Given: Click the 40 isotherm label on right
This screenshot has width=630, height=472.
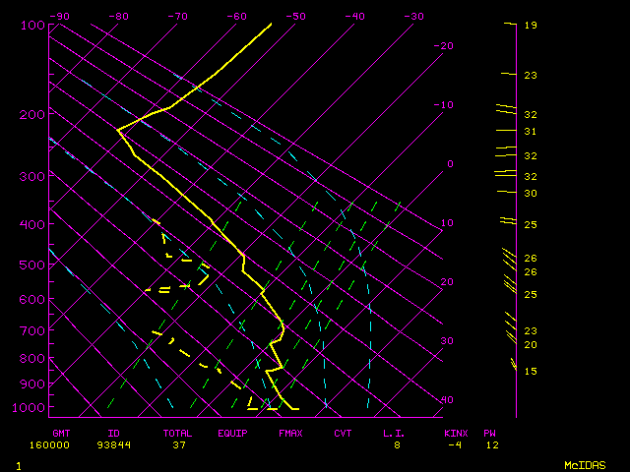Looking at the screenshot, I should [x=446, y=400].
